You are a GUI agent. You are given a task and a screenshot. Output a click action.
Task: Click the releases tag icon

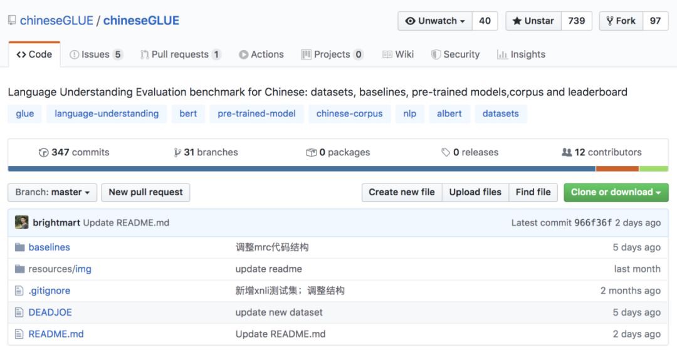pyautogui.click(x=446, y=152)
